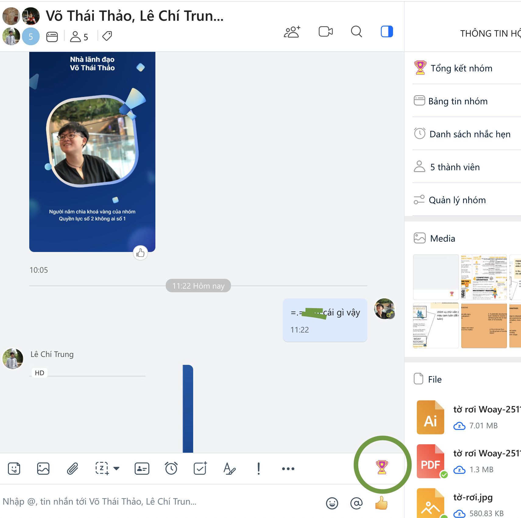This screenshot has height=518, width=521.
Task: Open the add members to group icon
Action: [x=292, y=32]
